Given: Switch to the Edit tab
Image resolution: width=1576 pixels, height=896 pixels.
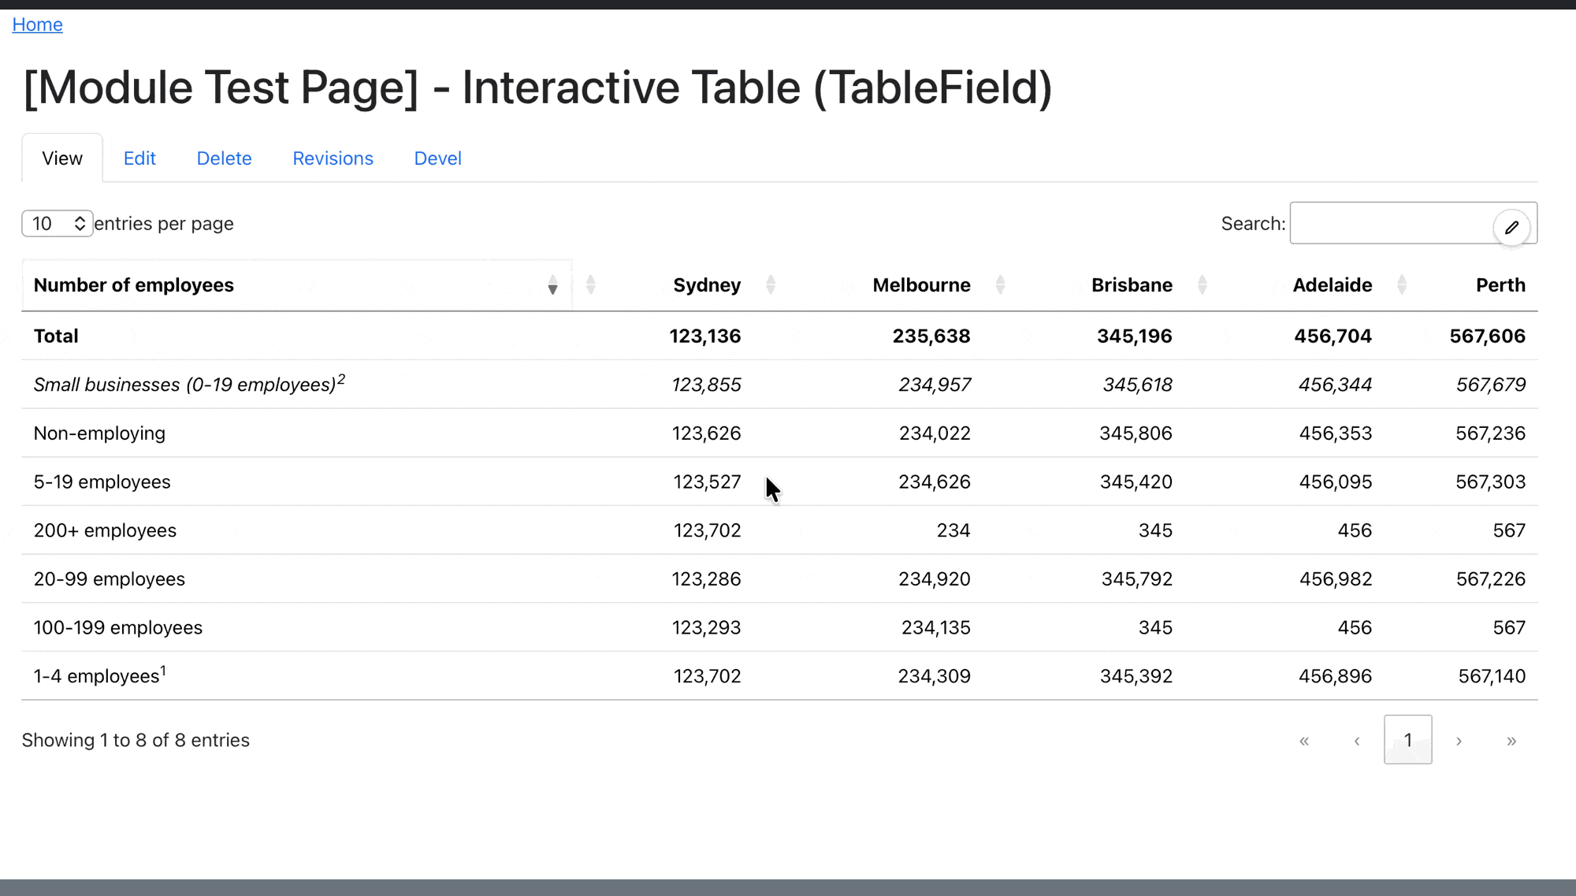Looking at the screenshot, I should [139, 158].
